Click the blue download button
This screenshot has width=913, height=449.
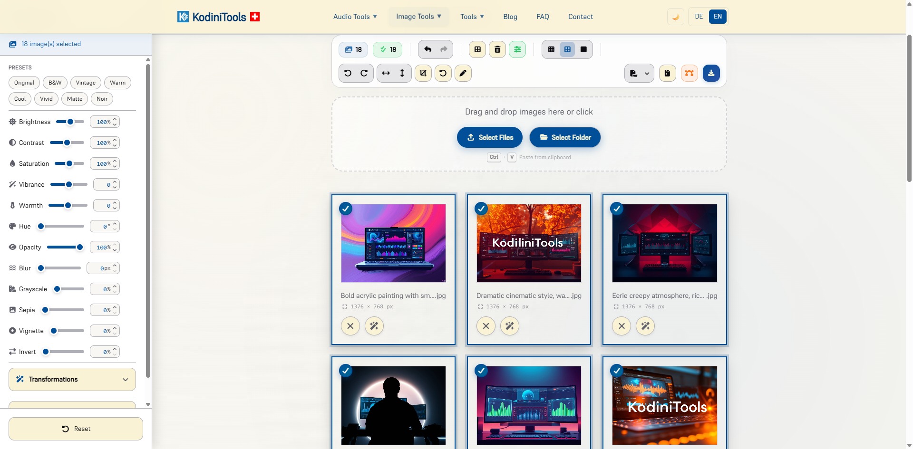pyautogui.click(x=711, y=73)
